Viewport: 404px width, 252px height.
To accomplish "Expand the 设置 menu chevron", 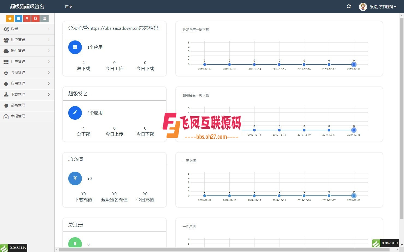I will (x=49, y=29).
